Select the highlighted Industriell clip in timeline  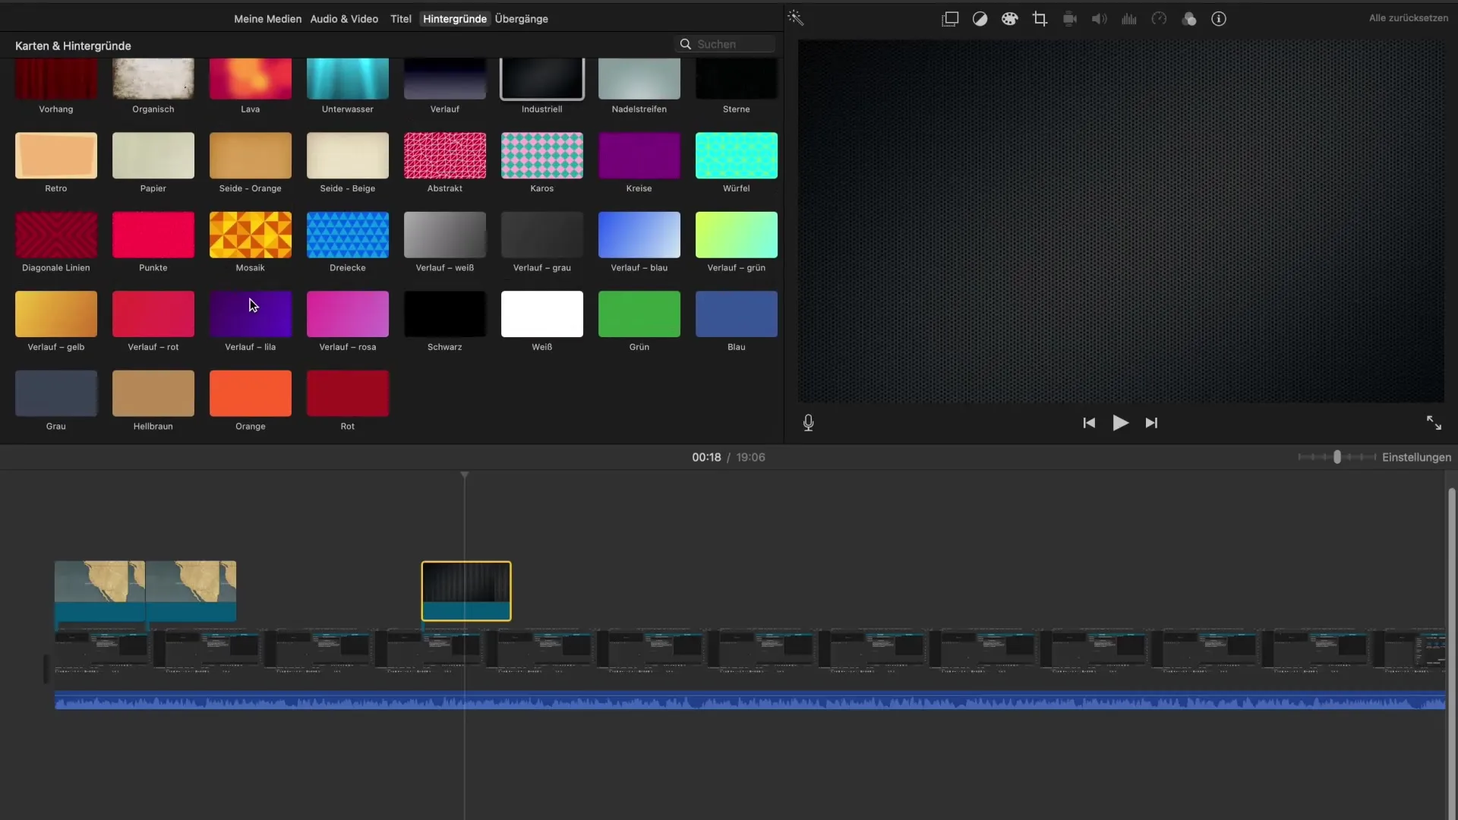coord(466,591)
